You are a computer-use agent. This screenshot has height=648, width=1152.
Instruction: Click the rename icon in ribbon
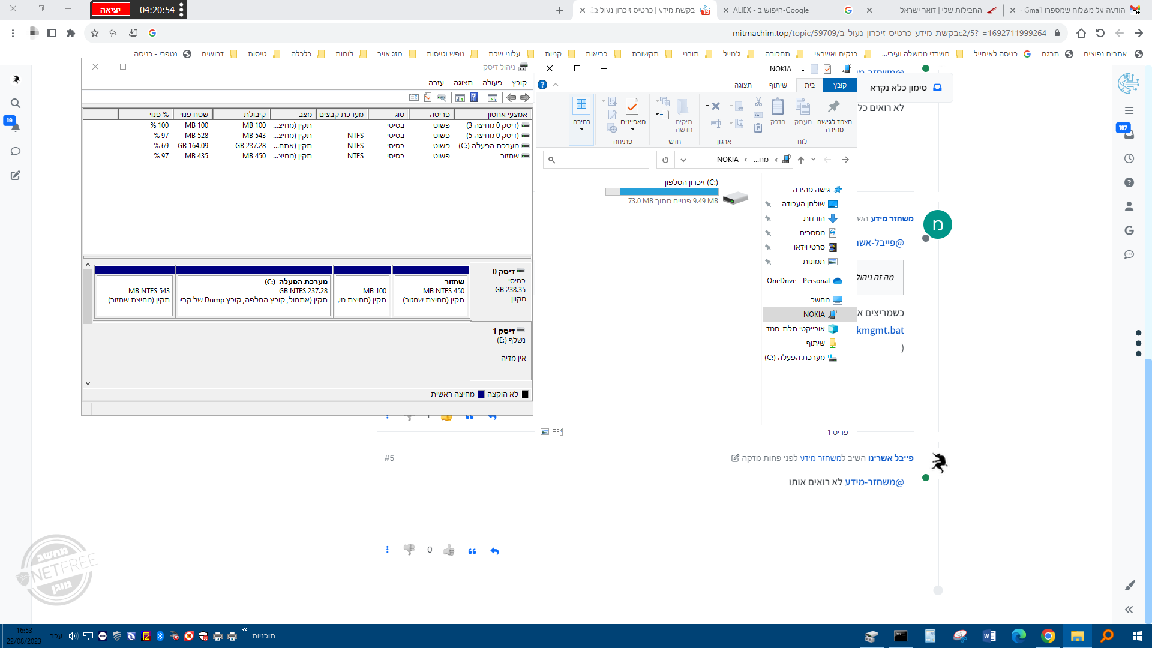pyautogui.click(x=716, y=123)
